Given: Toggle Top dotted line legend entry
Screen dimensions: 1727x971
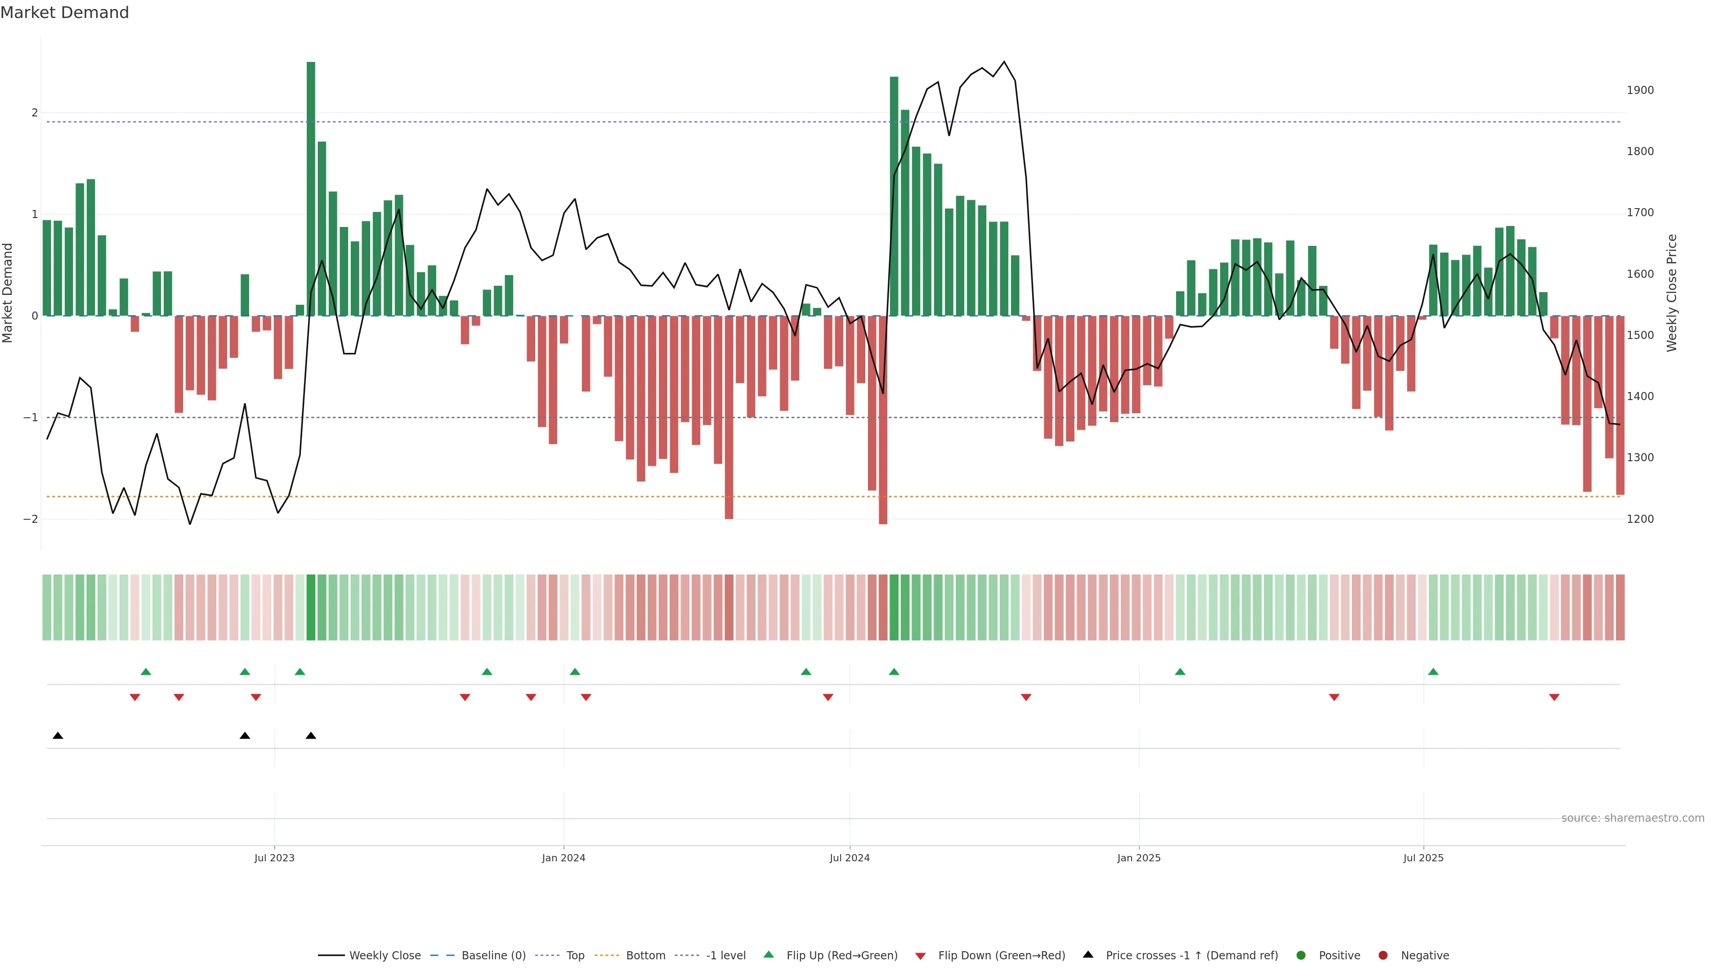Looking at the screenshot, I should coord(575,956).
